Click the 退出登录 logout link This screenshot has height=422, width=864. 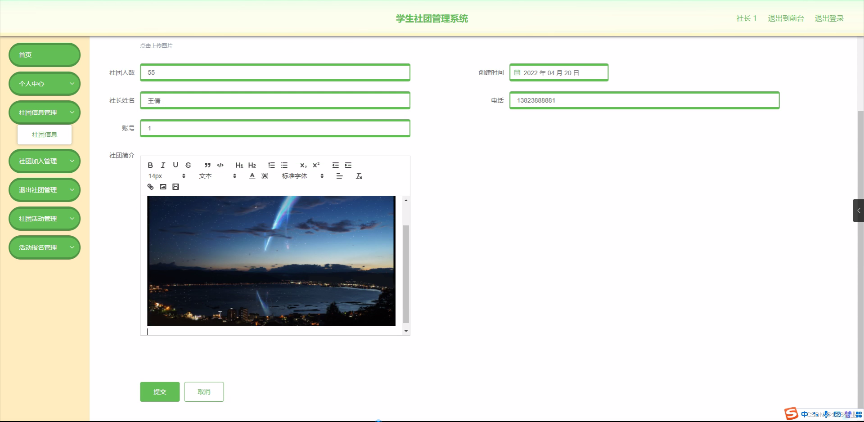829,18
